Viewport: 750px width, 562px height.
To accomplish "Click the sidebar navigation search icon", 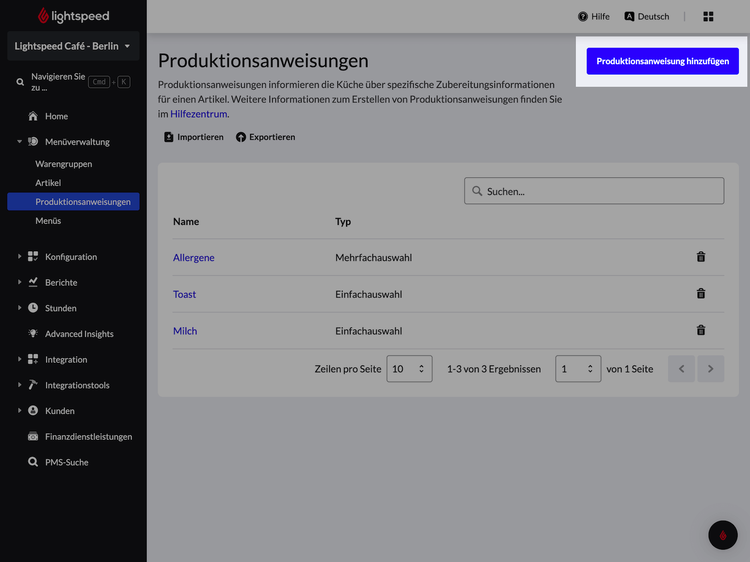I will [20, 82].
